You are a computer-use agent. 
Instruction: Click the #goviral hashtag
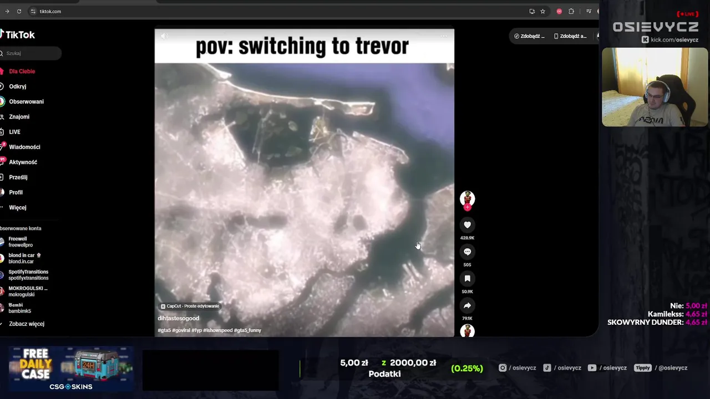[181, 330]
